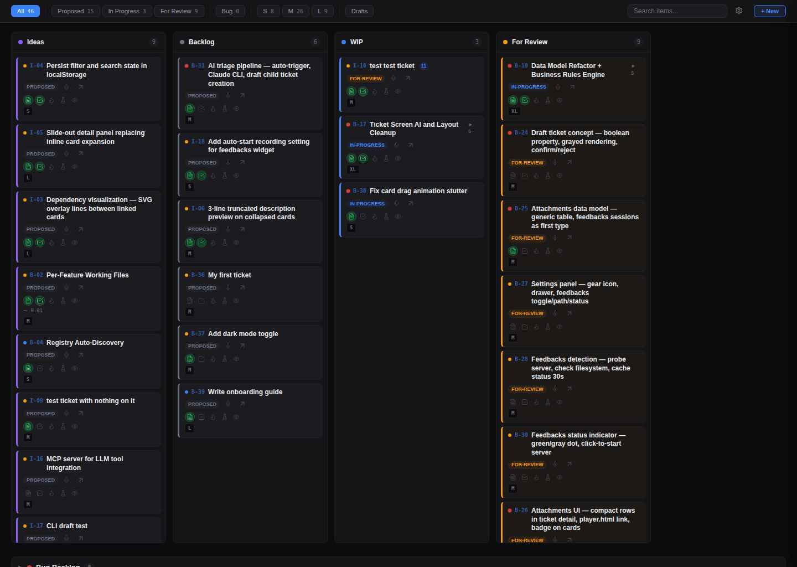Click the S size badge on card I-04
Image resolution: width=797 pixels, height=567 pixels.
click(x=28, y=111)
